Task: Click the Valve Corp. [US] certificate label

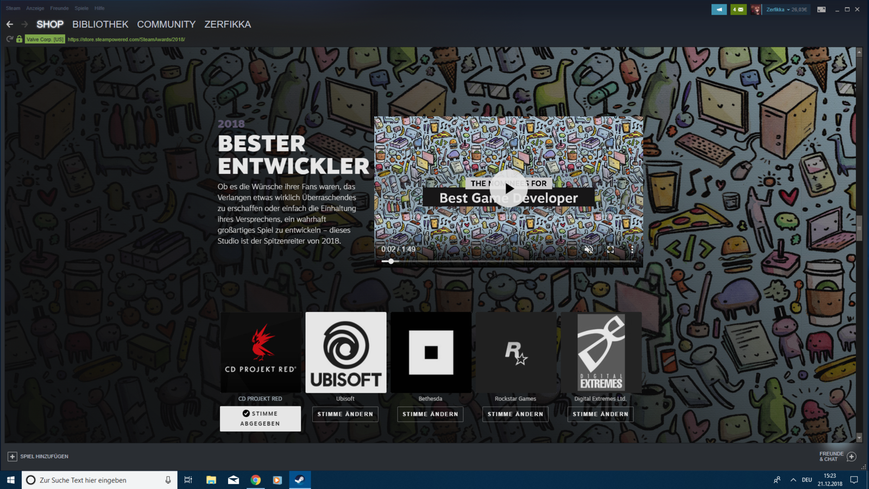Action: click(45, 39)
